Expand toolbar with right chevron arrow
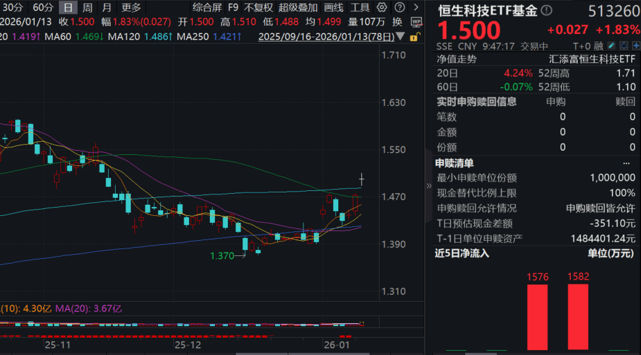Viewport: 641px width, 355px height. pyautogui.click(x=416, y=8)
